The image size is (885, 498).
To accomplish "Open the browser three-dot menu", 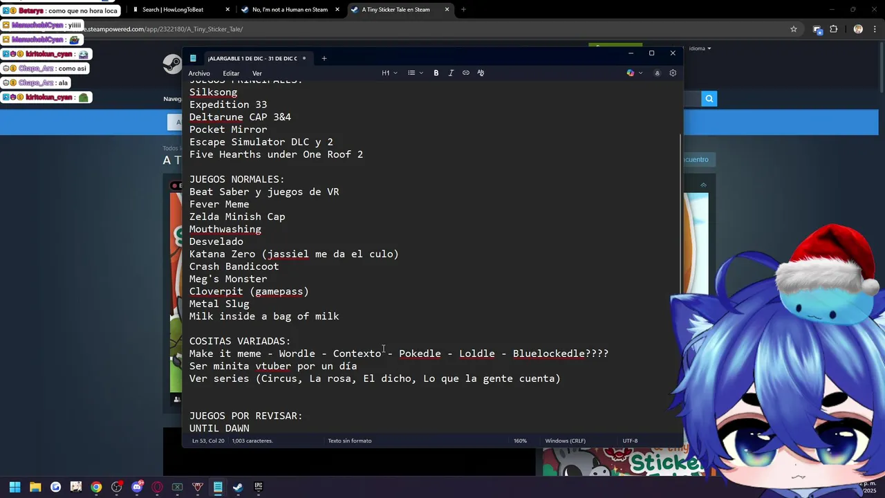I will pos(875,29).
